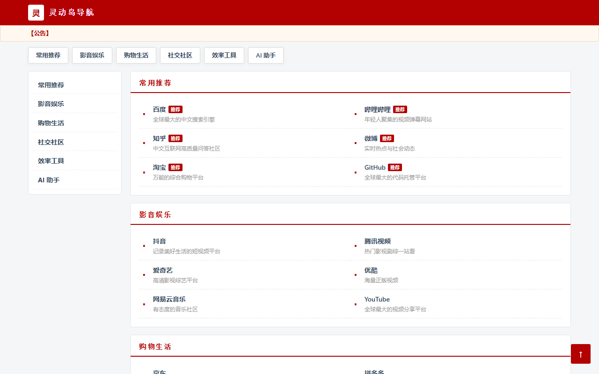This screenshot has height=374, width=599.
Task: Choose AI 助手 in the left sidebar
Action: click(x=75, y=180)
